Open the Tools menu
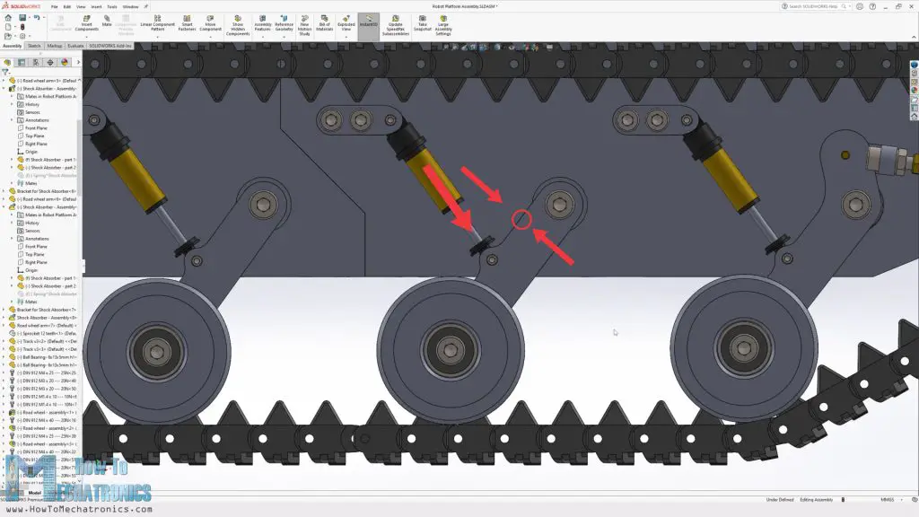The width and height of the screenshot is (919, 517). point(111,5)
